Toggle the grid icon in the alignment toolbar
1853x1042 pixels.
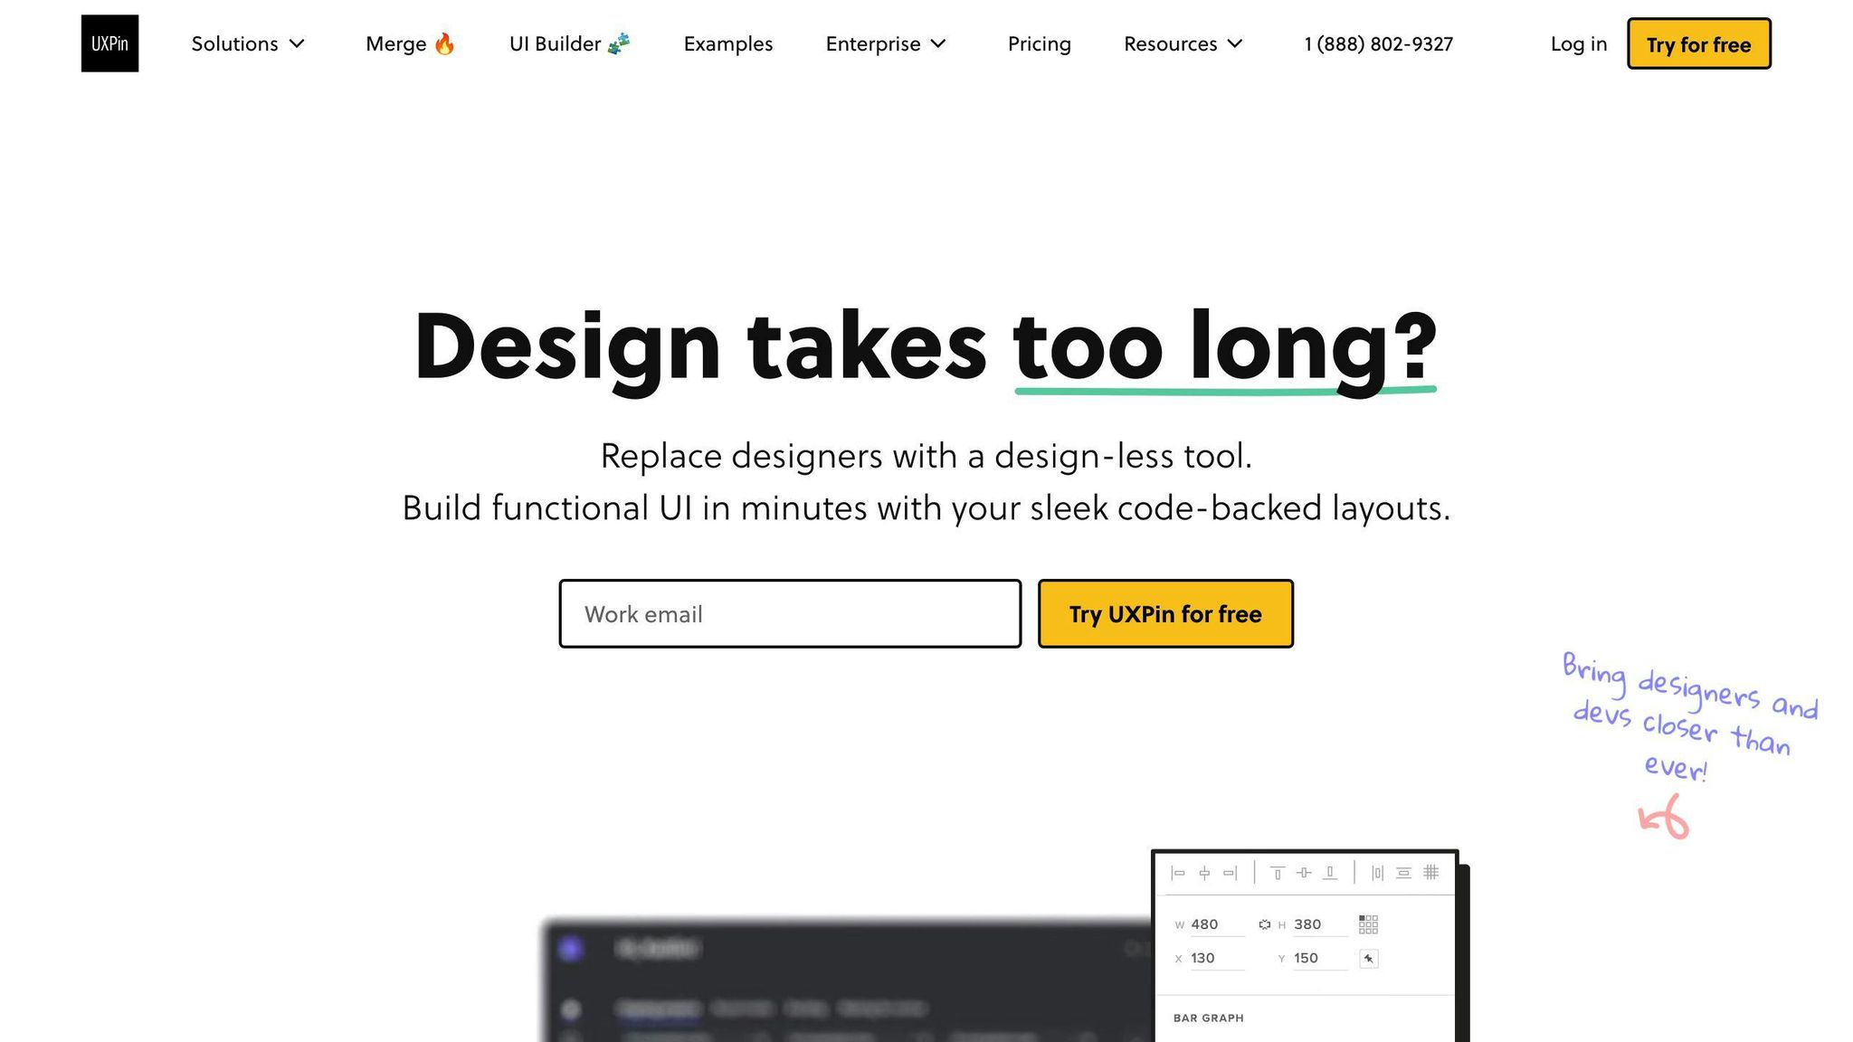(1430, 872)
